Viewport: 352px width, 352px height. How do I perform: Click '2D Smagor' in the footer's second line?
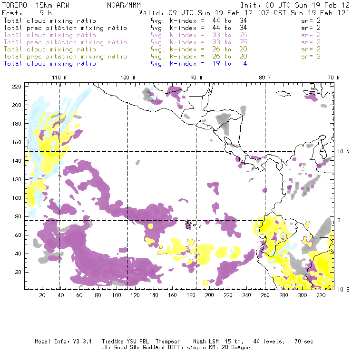coord(236,348)
